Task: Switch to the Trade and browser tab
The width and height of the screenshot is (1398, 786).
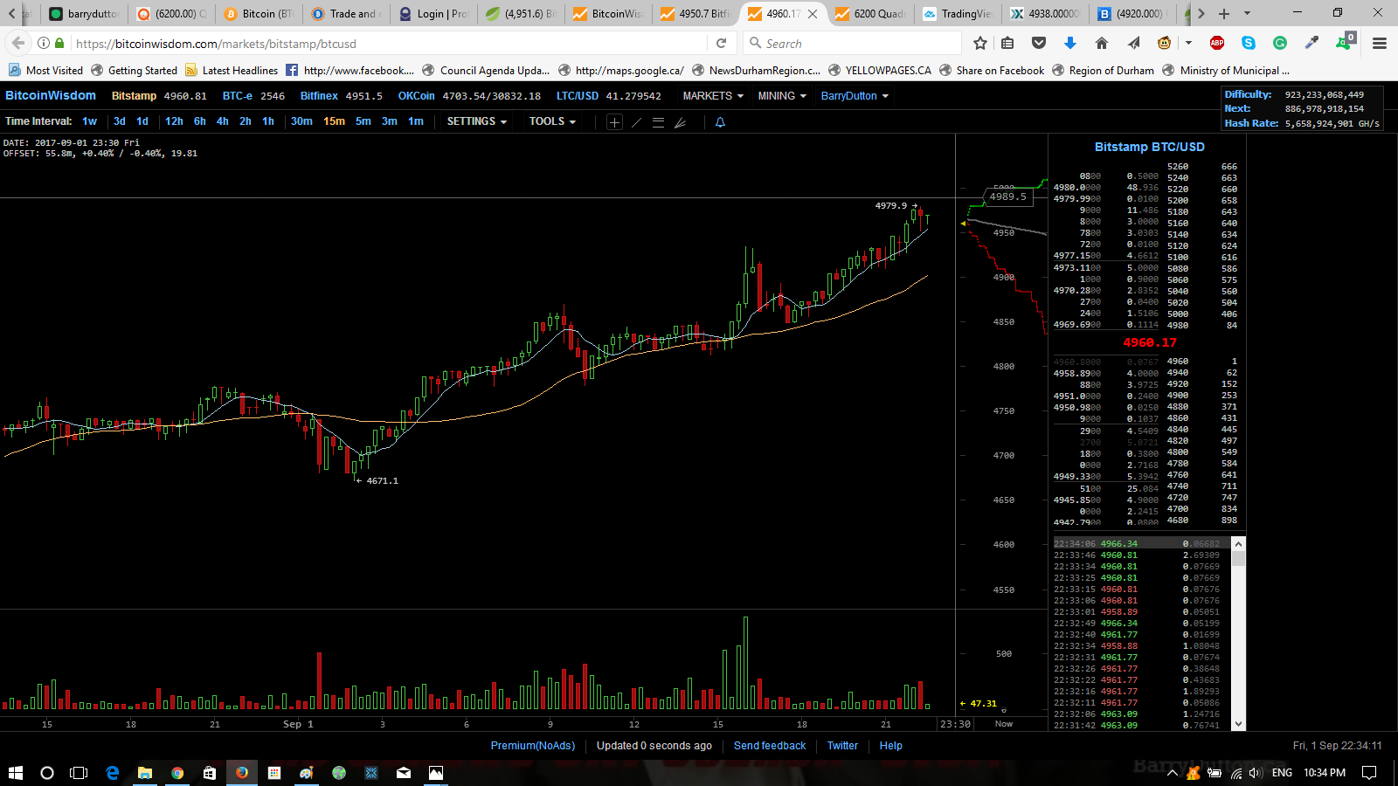Action: [347, 13]
